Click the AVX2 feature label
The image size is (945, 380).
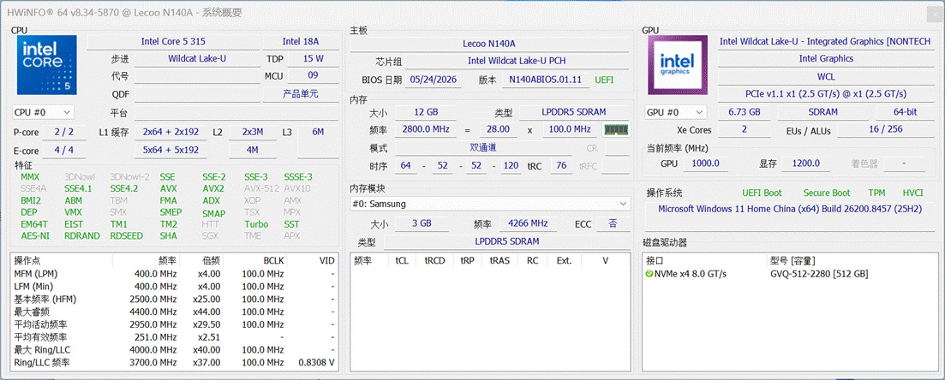pyautogui.click(x=212, y=188)
